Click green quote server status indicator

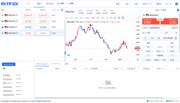148,101
